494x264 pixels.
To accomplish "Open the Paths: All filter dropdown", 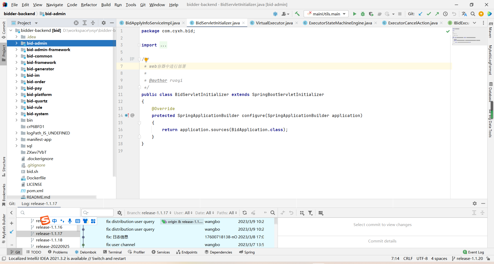I will [x=227, y=213].
